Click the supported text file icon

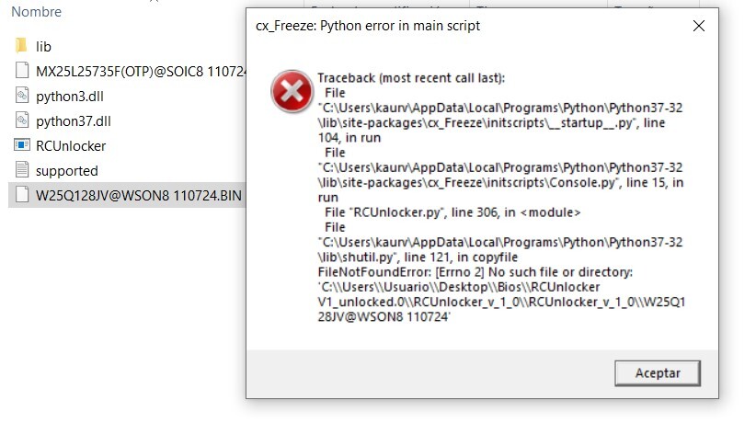point(22,170)
